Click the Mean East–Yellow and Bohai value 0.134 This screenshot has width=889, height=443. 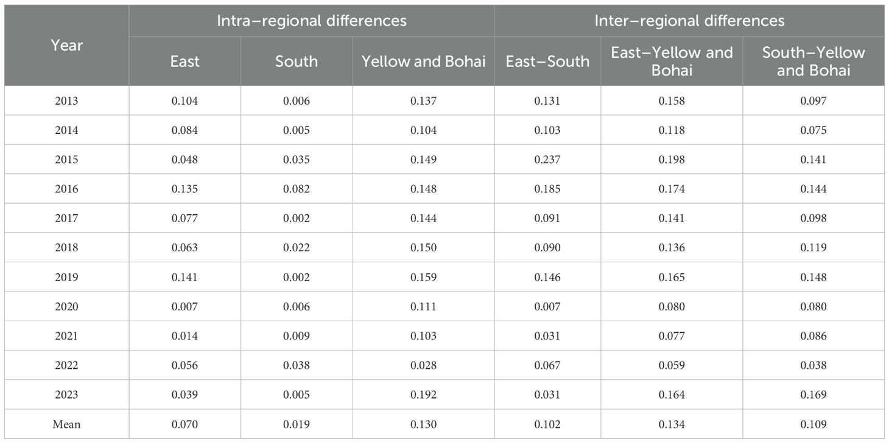coord(672,424)
